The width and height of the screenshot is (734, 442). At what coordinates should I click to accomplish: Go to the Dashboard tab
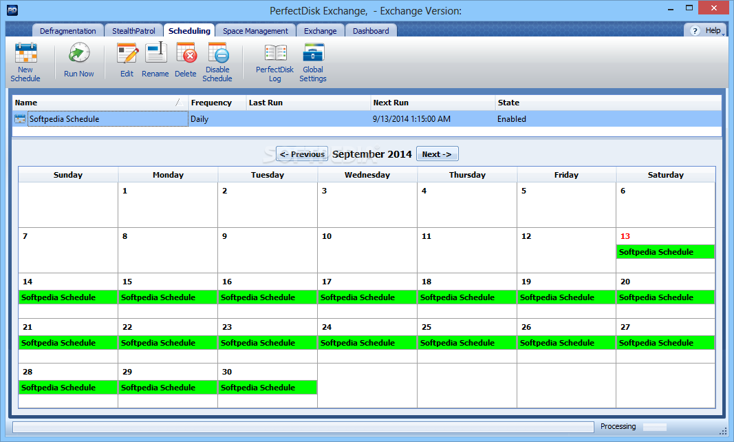(371, 30)
